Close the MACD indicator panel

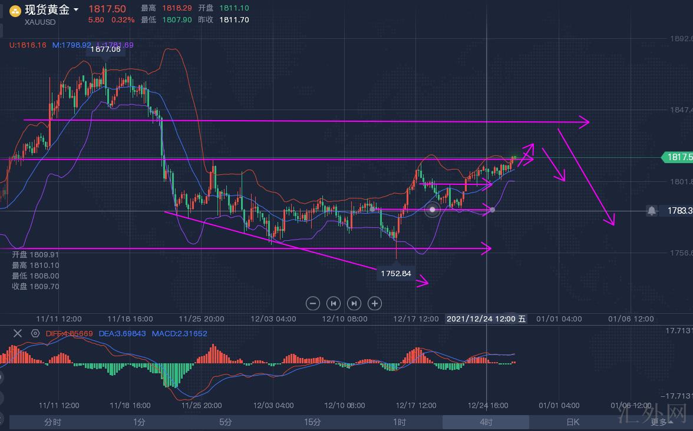pyautogui.click(x=18, y=333)
